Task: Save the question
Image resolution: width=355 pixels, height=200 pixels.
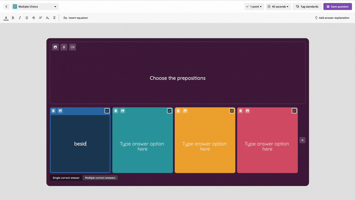Action: [x=337, y=6]
